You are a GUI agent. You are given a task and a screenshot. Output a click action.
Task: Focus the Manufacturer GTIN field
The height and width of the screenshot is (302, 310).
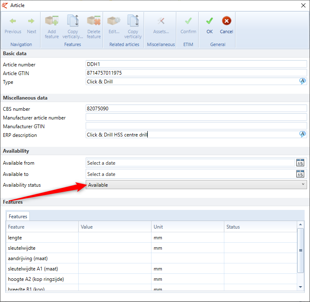tap(196, 126)
